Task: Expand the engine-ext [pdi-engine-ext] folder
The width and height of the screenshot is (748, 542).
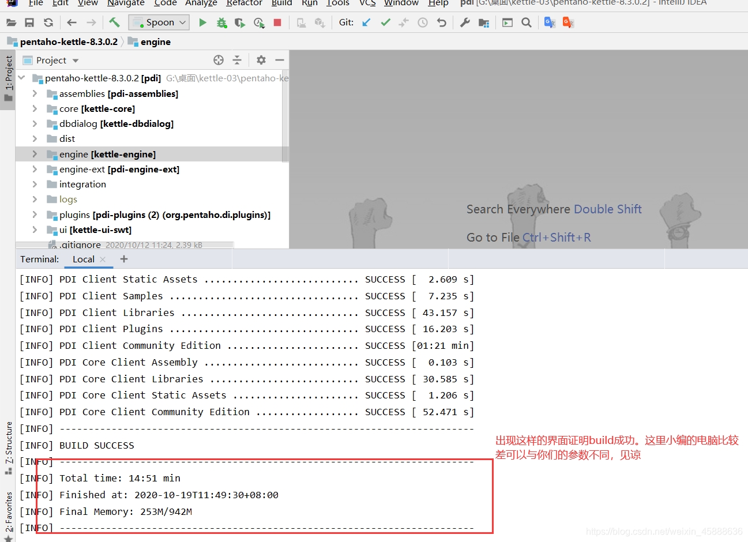Action: (35, 169)
